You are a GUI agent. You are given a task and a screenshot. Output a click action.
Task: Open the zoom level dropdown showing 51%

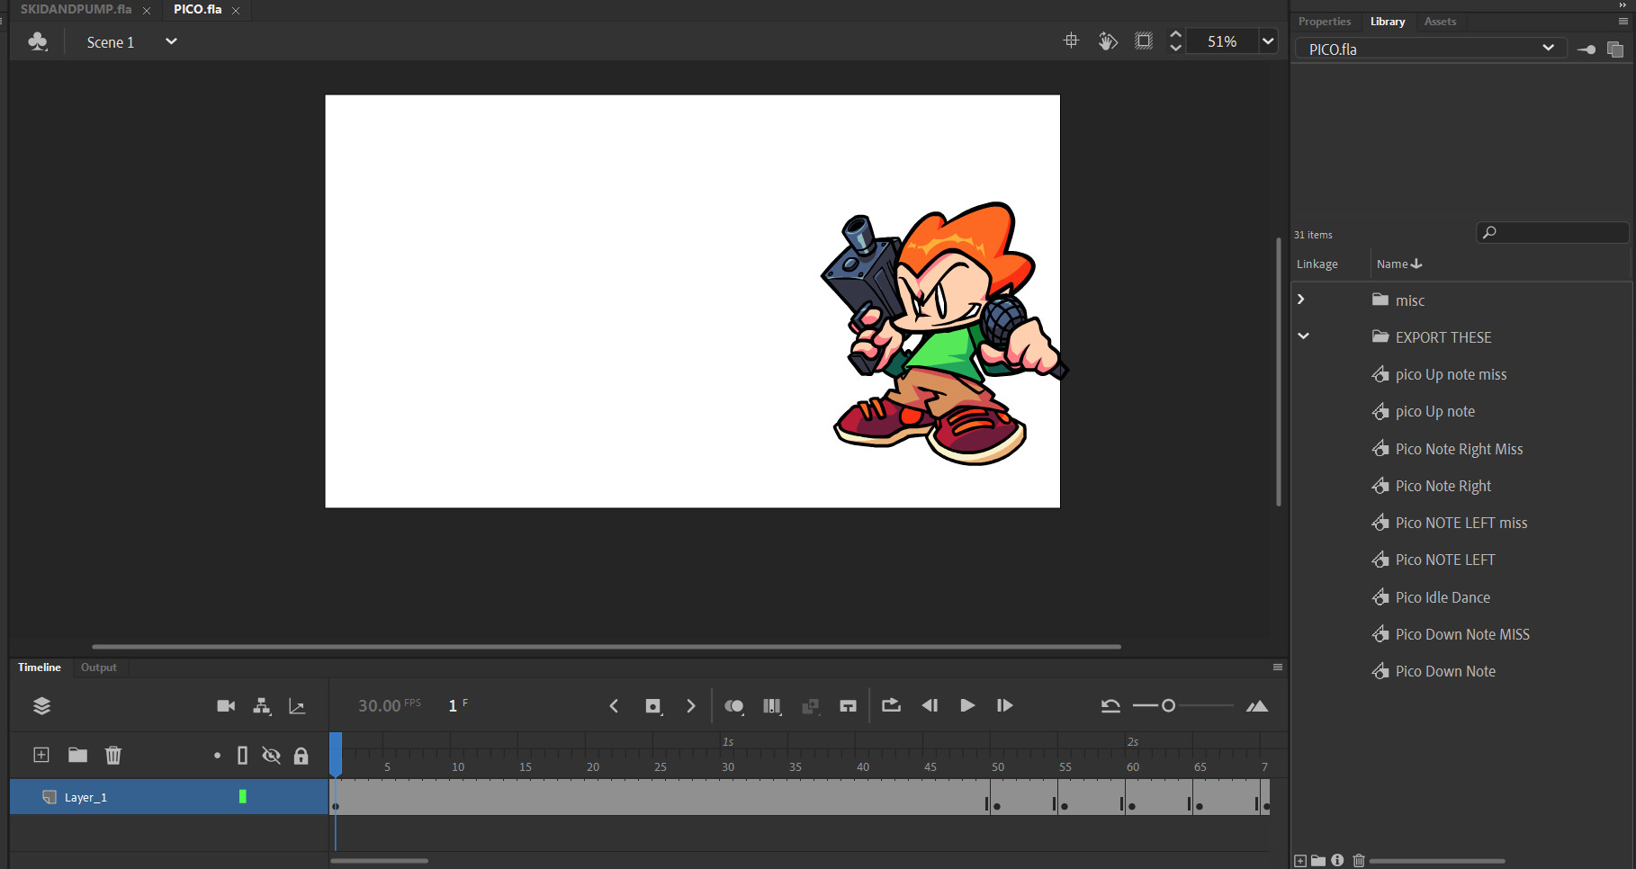pos(1268,40)
